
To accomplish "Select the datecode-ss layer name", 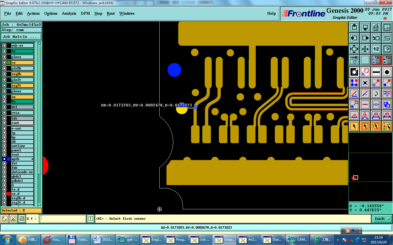I will (x=22, y=172).
